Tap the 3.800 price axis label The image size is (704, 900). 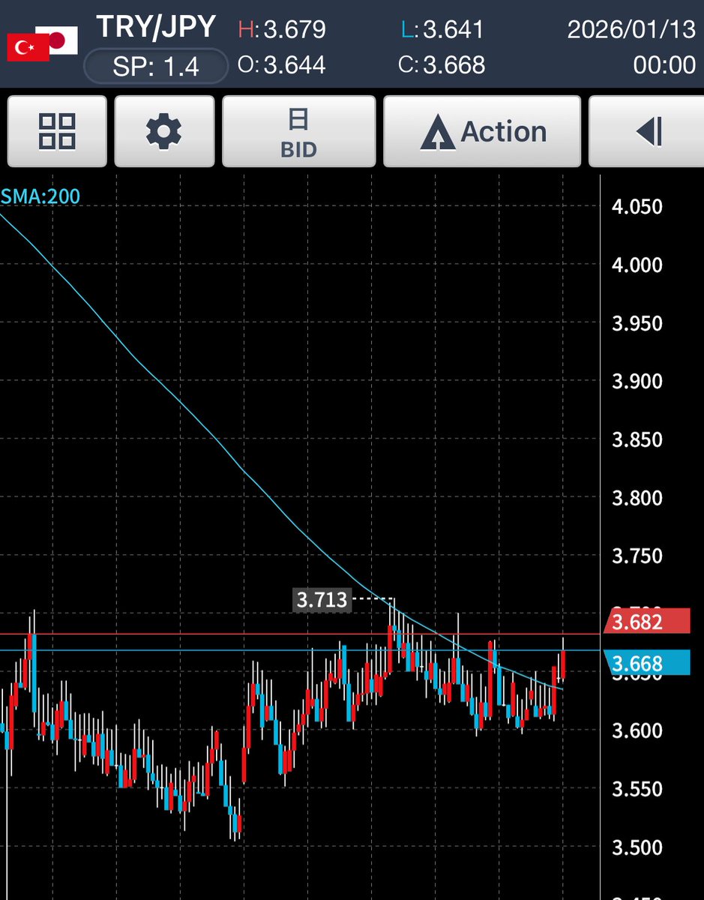[x=637, y=498]
